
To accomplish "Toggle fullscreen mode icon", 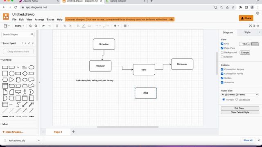I will click(250, 26).
